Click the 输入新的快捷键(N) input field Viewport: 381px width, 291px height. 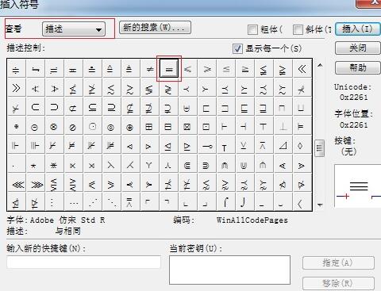pyautogui.click(x=83, y=262)
